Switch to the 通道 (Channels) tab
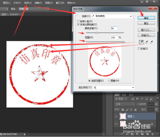The height and width of the screenshot is (137, 160). (124, 95)
